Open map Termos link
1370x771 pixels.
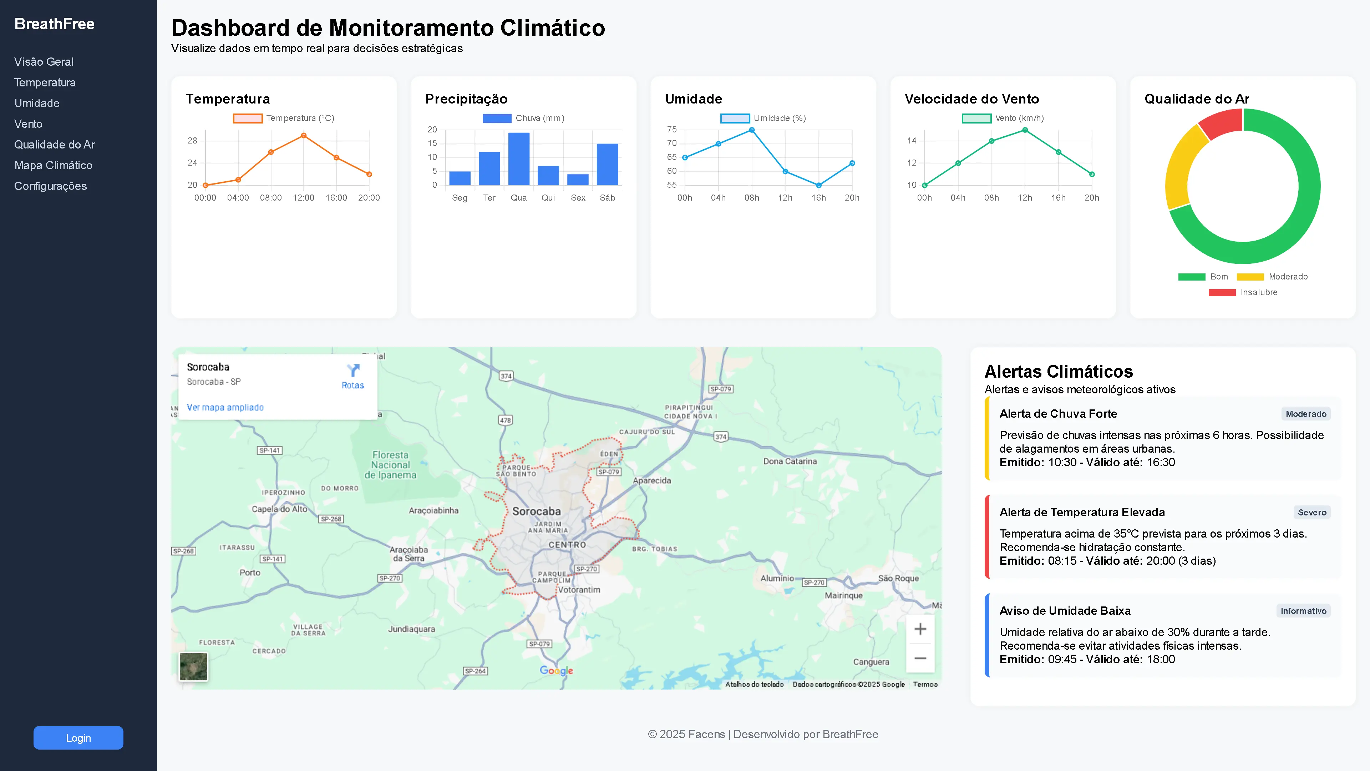[x=925, y=684]
